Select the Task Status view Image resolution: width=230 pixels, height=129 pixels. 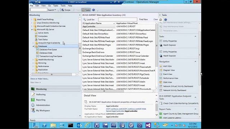coord(43,39)
